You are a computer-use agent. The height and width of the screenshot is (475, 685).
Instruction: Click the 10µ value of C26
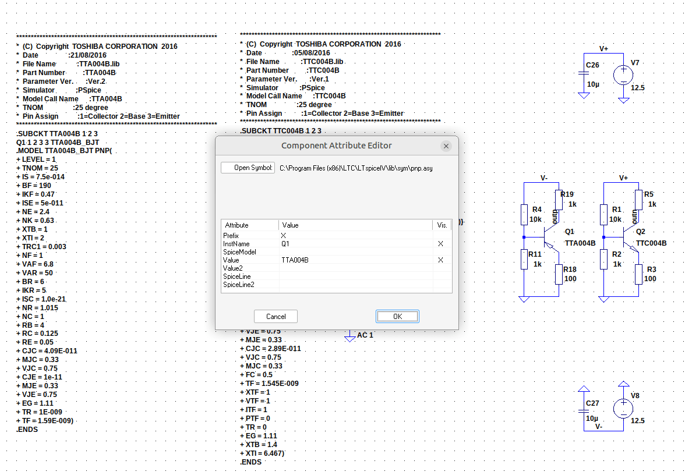(593, 84)
